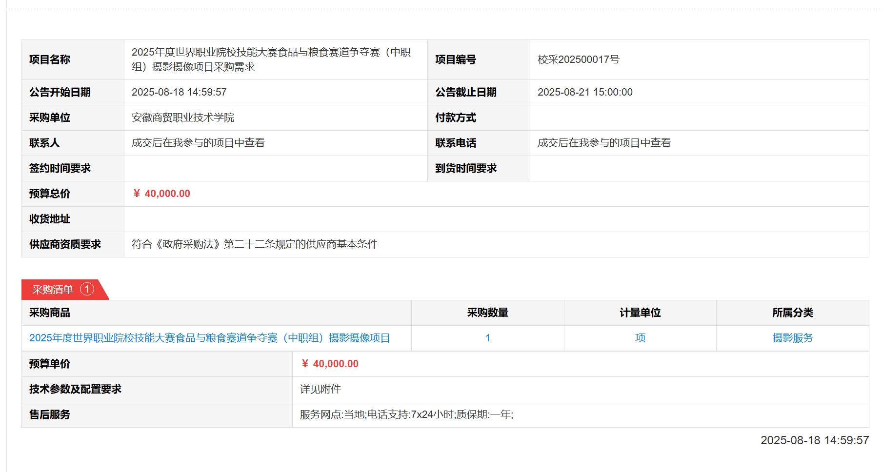Click the red 采购清单 tab

click(x=53, y=290)
